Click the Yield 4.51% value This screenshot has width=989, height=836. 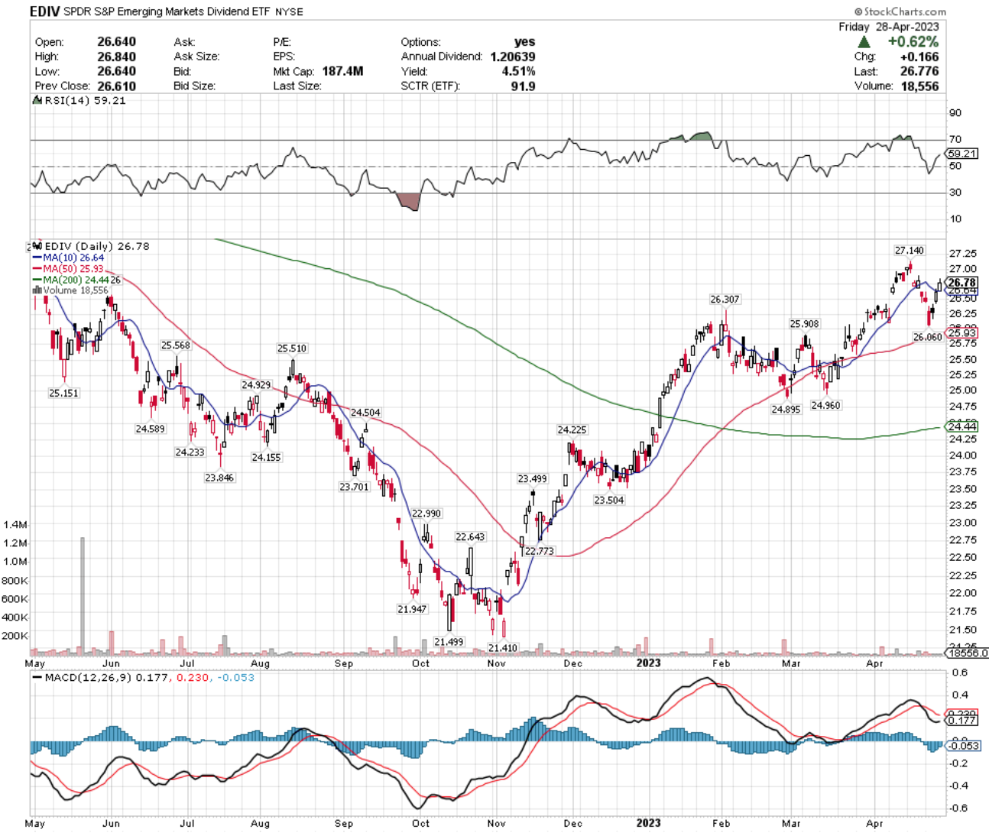[x=518, y=71]
